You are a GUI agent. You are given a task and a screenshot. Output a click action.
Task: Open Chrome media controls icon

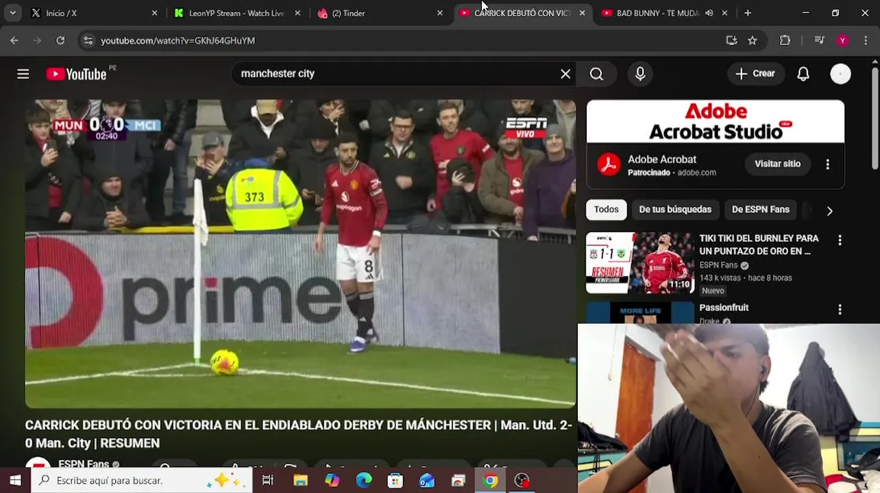click(819, 40)
